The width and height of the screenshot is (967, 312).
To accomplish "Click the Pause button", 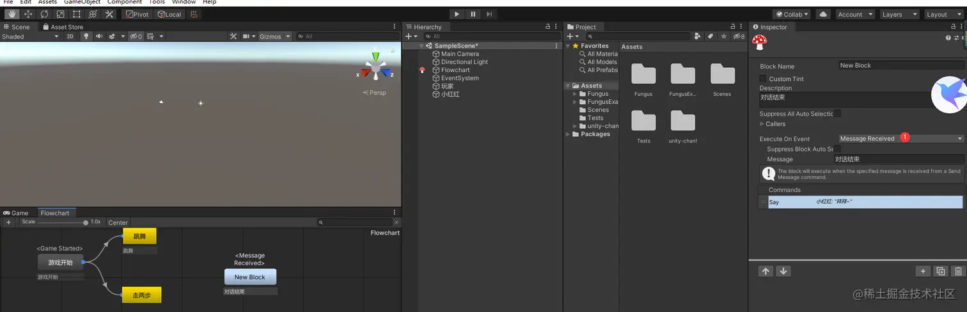I will pos(473,14).
